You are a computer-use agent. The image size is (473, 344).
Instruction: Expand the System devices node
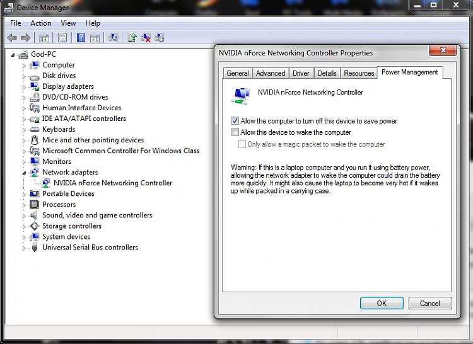pos(24,238)
